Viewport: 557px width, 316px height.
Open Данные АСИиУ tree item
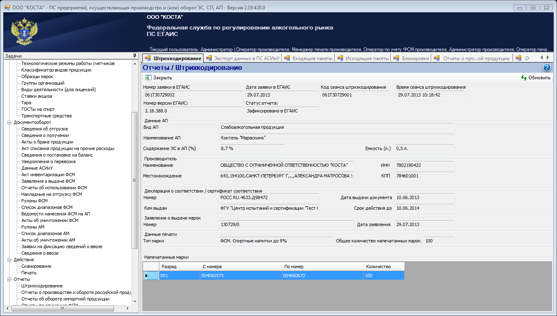[37, 168]
